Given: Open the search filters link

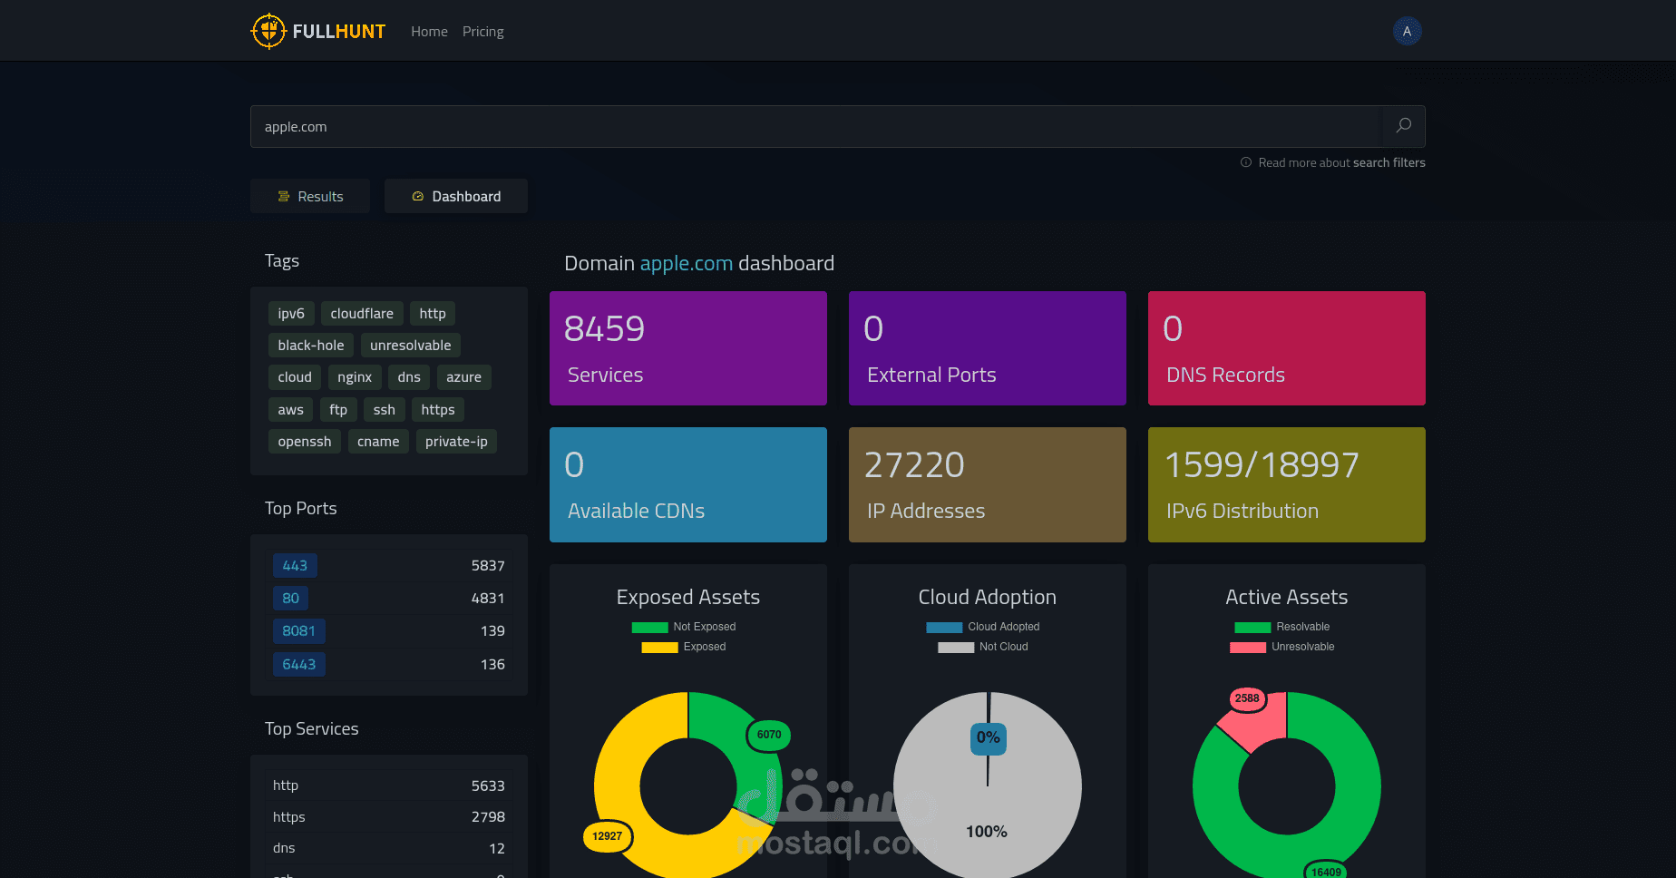Looking at the screenshot, I should [x=1389, y=163].
